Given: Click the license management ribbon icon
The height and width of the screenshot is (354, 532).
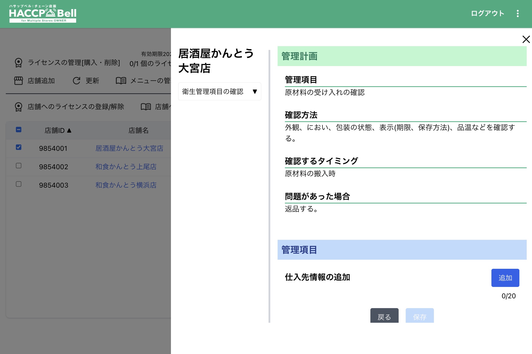Looking at the screenshot, I should (18, 63).
